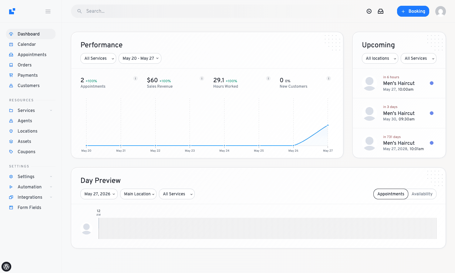Click info icon beside Sales Revenue stat

202,78
